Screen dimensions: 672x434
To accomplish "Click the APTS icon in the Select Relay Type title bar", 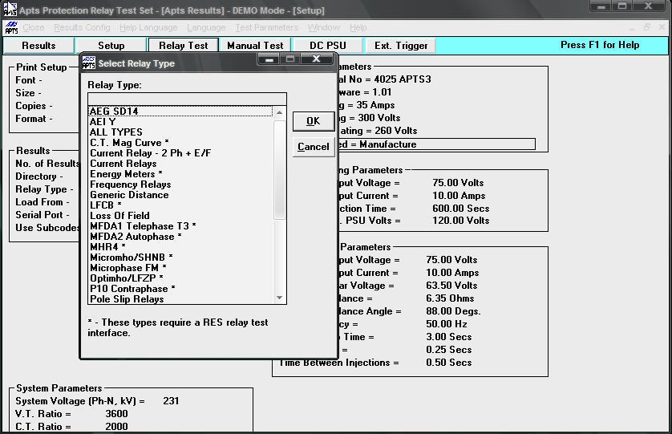I will pos(89,63).
